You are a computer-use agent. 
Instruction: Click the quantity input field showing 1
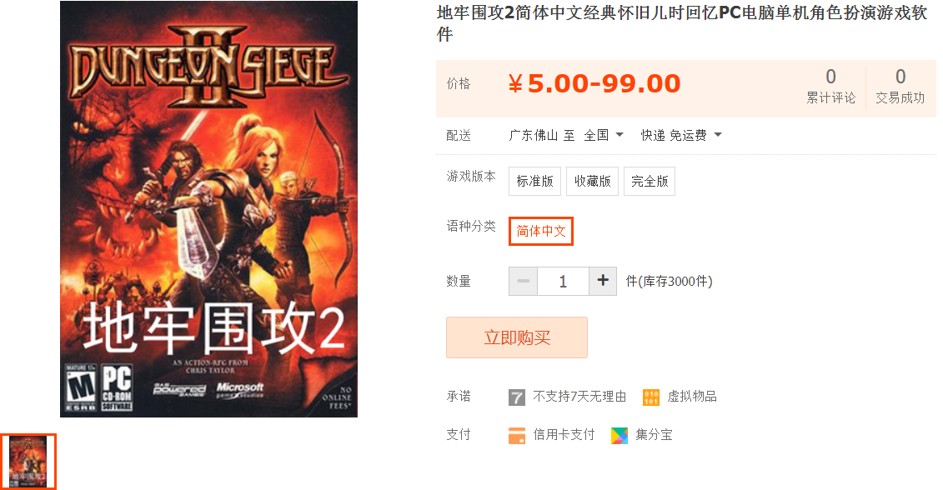point(563,281)
